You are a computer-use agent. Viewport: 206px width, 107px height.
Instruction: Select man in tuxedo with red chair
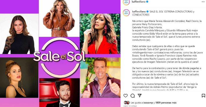[x=60, y=93]
